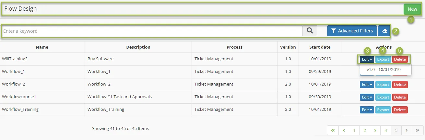Export the WillTraining2 flow
This screenshot has width=425, height=140.
[383, 59]
